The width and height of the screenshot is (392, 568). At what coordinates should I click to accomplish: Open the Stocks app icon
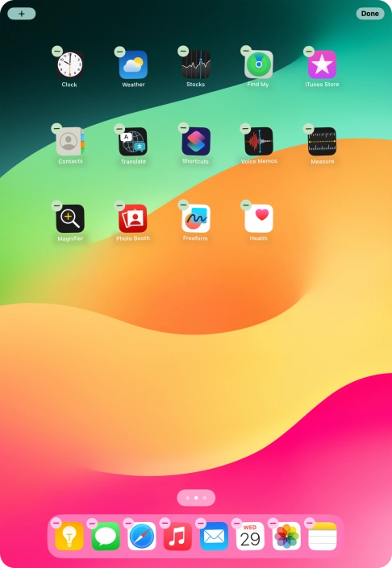tap(196, 64)
